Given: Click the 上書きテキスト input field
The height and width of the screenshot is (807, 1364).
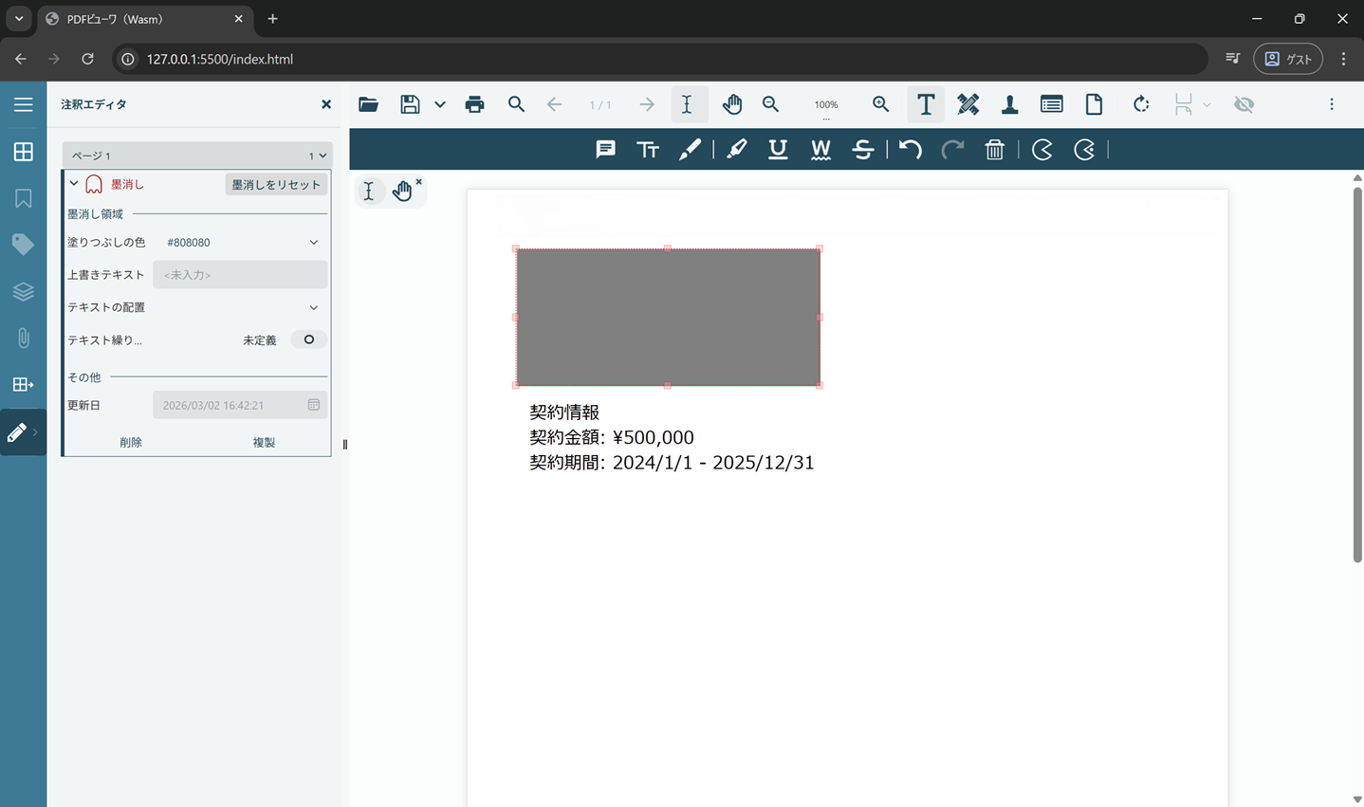Looking at the screenshot, I should 240,275.
